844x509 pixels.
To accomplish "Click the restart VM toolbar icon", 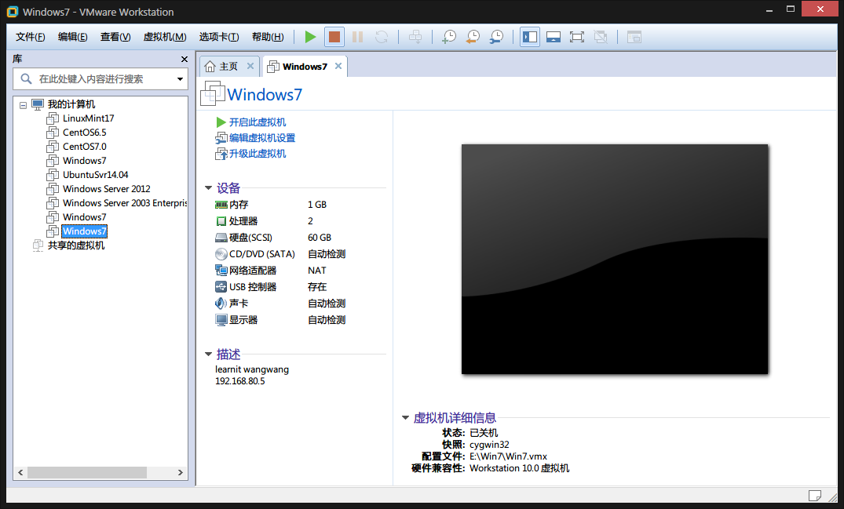I will 382,37.
